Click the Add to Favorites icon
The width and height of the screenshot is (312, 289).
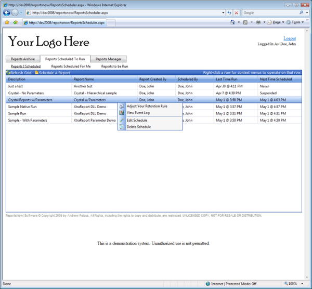(x=15, y=22)
